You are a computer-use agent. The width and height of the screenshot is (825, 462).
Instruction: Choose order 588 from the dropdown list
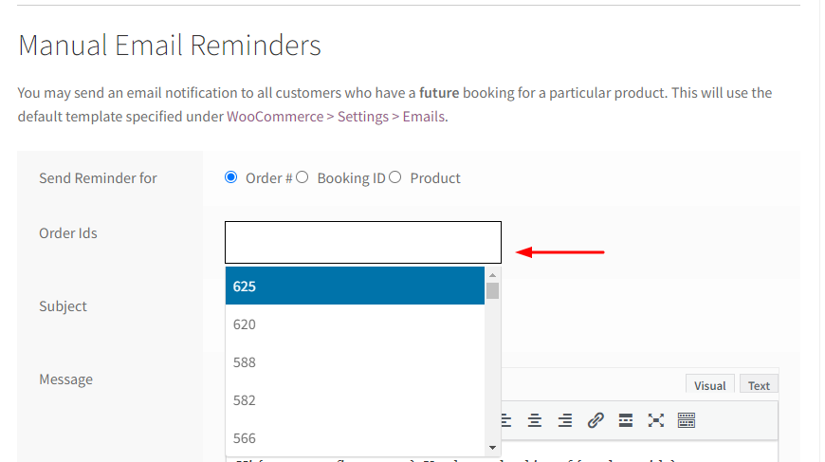[355, 362]
